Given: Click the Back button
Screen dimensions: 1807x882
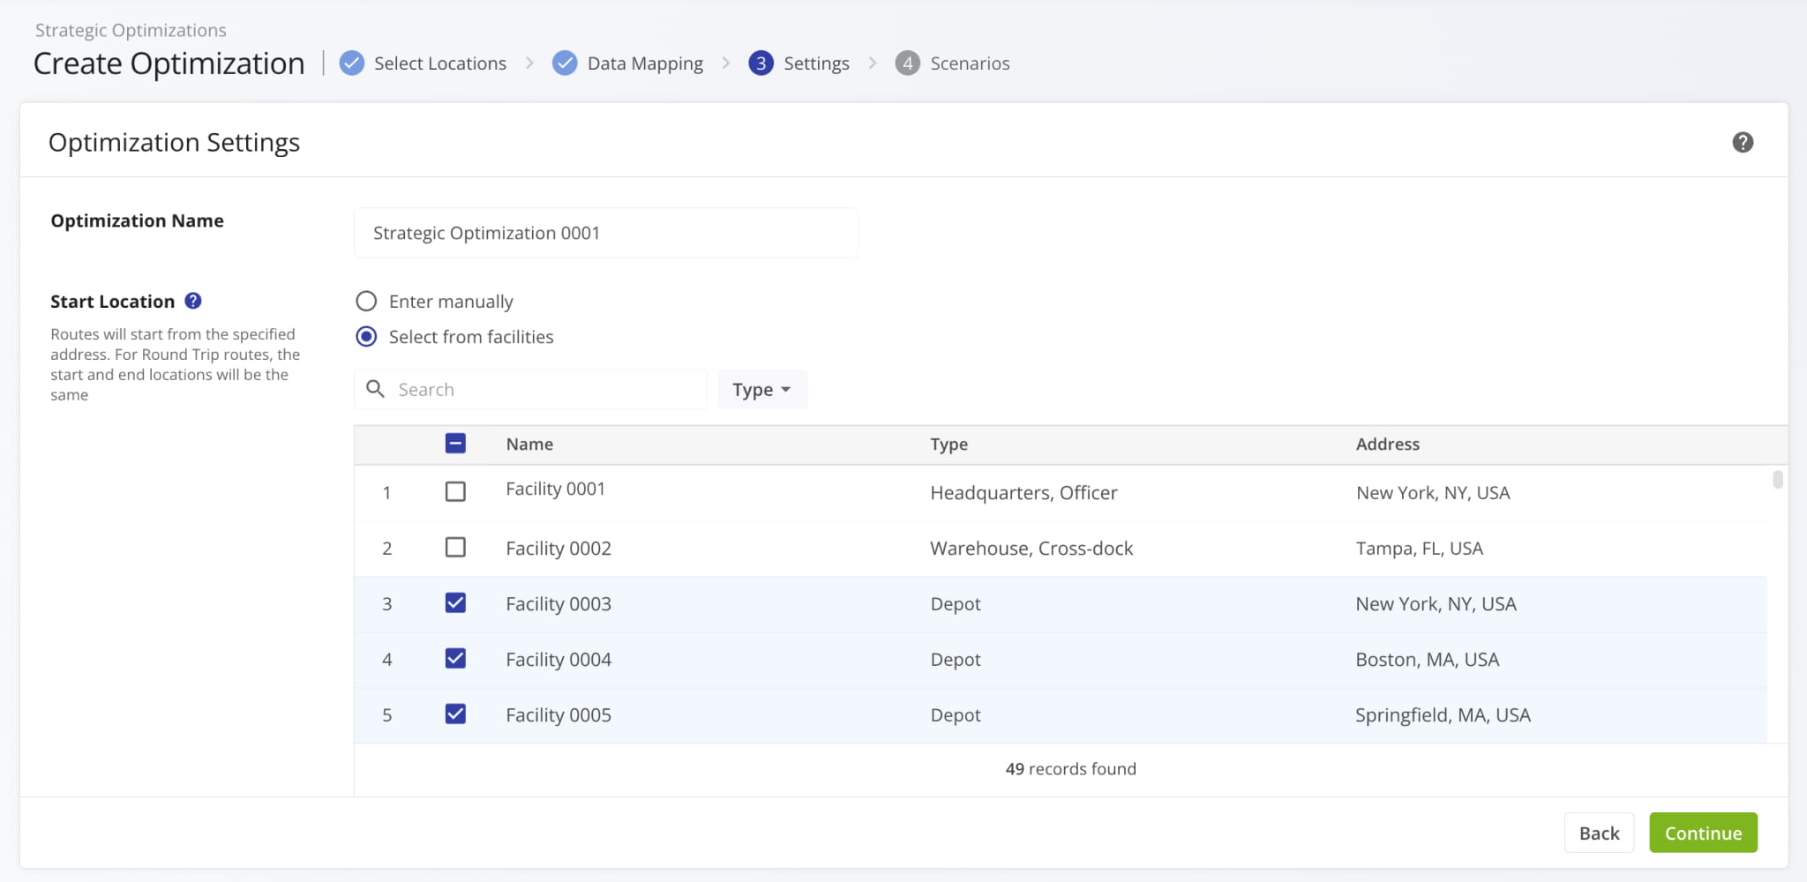Looking at the screenshot, I should 1598,833.
